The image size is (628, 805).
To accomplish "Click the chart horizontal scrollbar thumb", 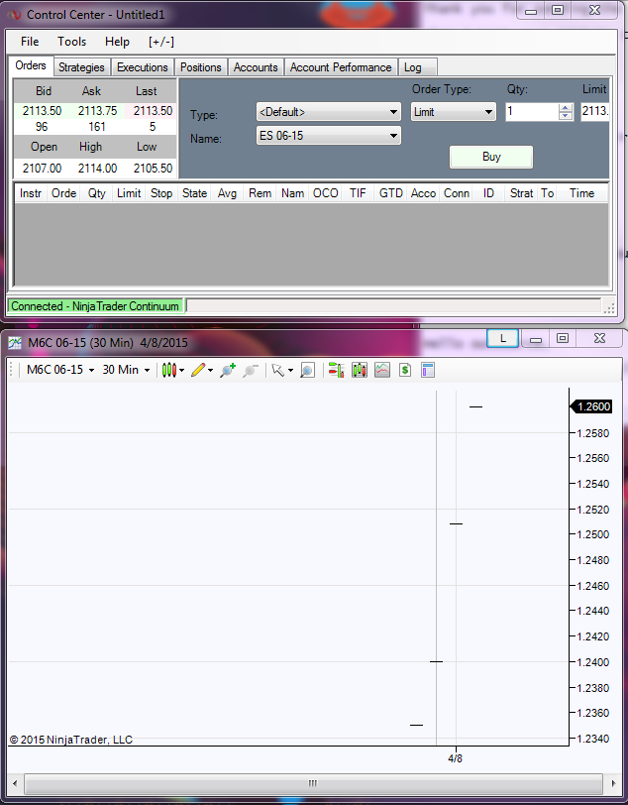I will click(x=313, y=783).
